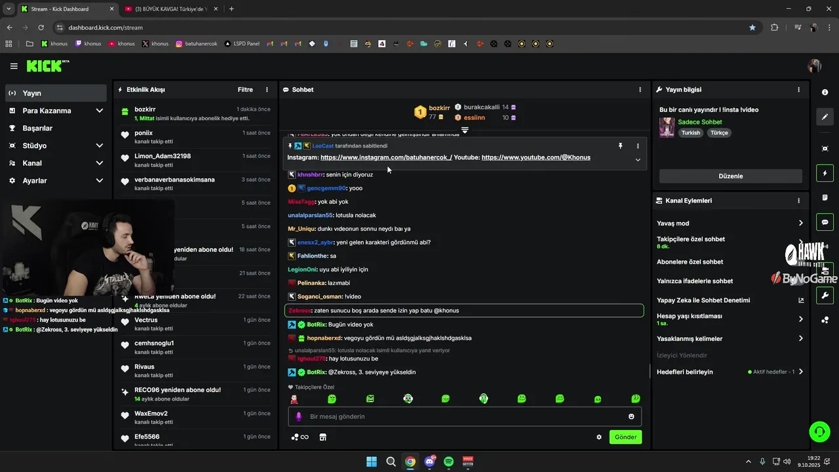Image resolution: width=839 pixels, height=472 pixels.
Task: Open a new browser tab
Action: pyautogui.click(x=231, y=9)
